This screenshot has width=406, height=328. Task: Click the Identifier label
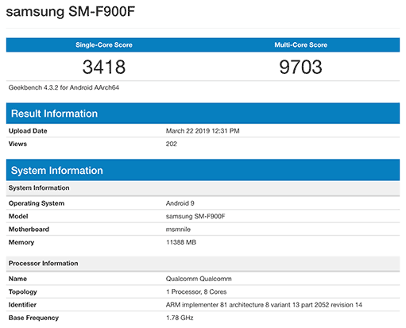pos(22,305)
